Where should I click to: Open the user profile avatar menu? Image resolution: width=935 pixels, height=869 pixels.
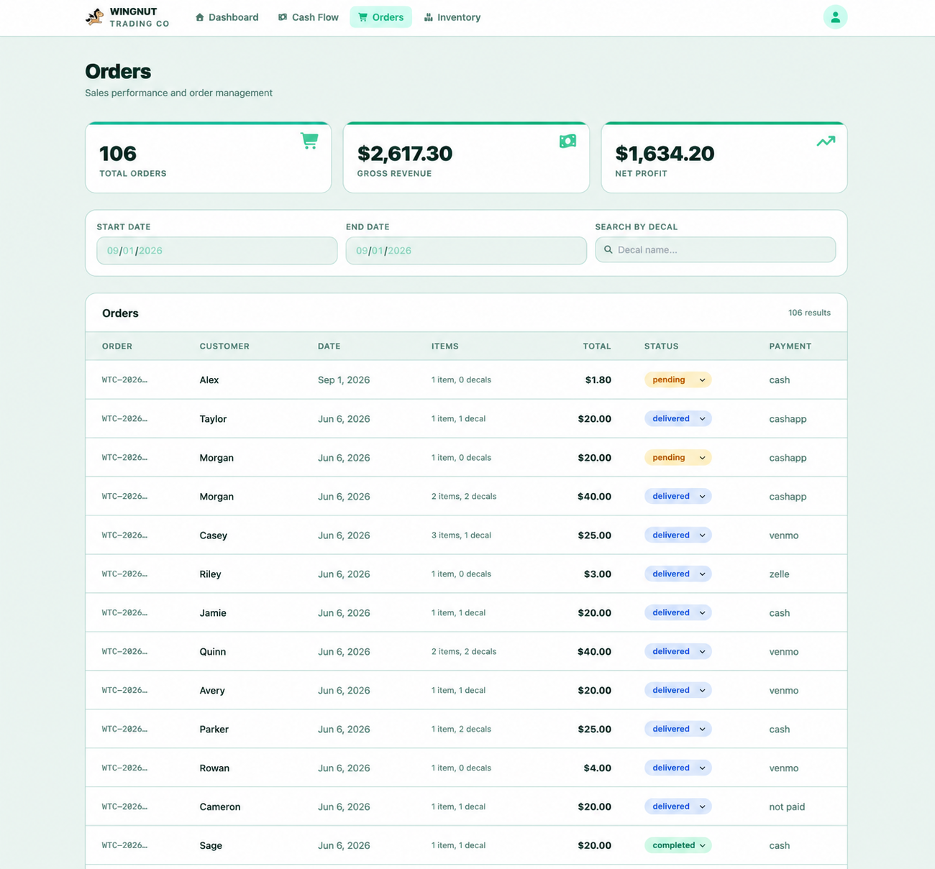point(835,17)
